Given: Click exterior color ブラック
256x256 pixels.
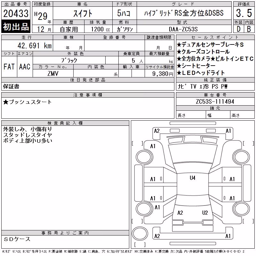Looking at the screenshot, I should click(x=69, y=60).
